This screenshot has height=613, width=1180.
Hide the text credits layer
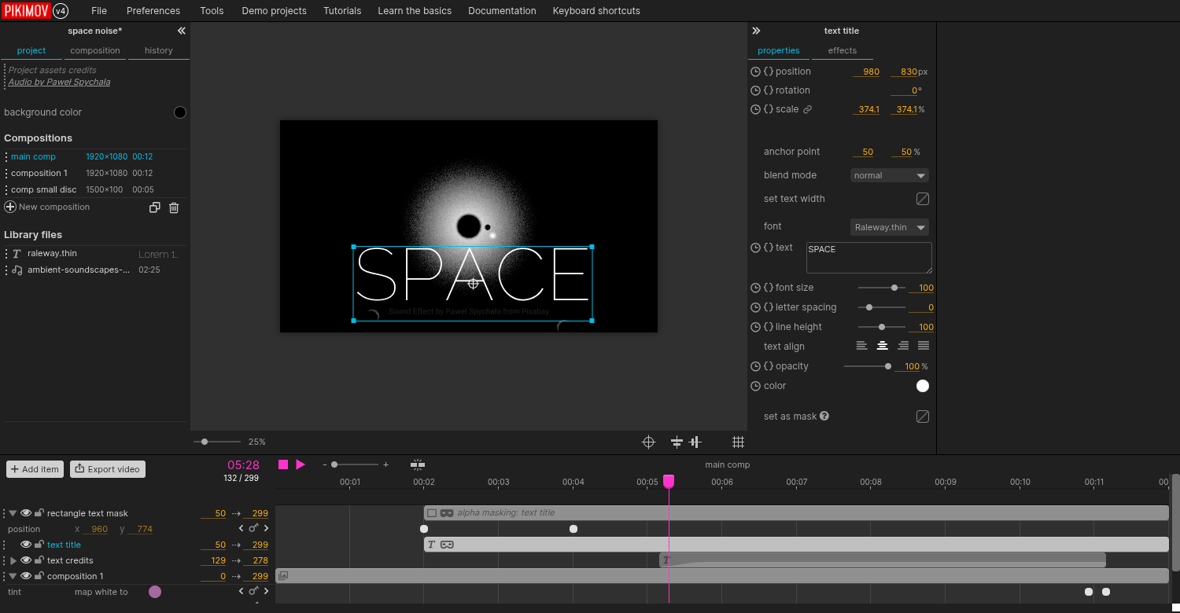click(x=26, y=560)
